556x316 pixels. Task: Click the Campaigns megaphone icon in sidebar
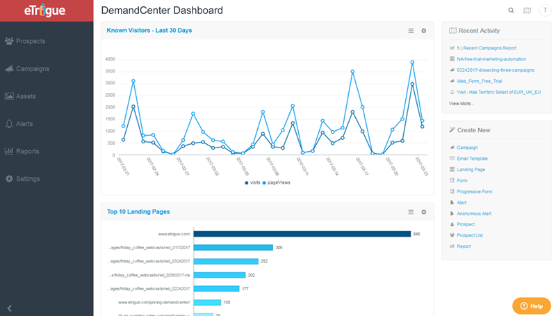9,68
